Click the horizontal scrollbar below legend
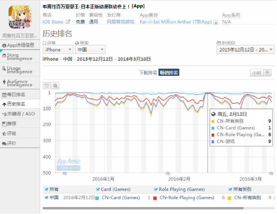The image size is (277, 214). pos(143,209)
